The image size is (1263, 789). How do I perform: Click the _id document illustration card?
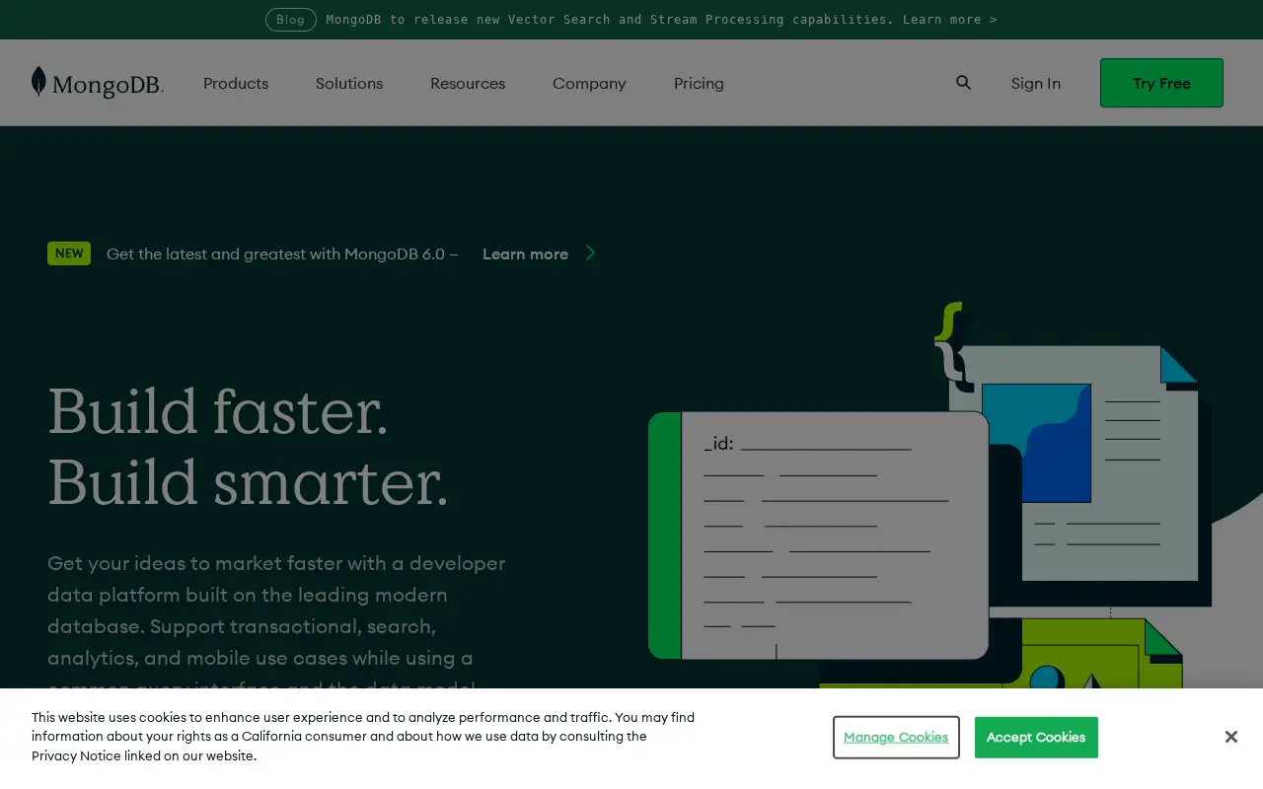pyautogui.click(x=818, y=536)
